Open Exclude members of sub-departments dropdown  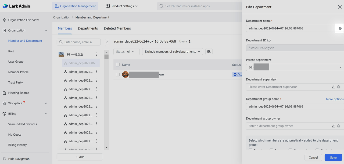point(173,52)
